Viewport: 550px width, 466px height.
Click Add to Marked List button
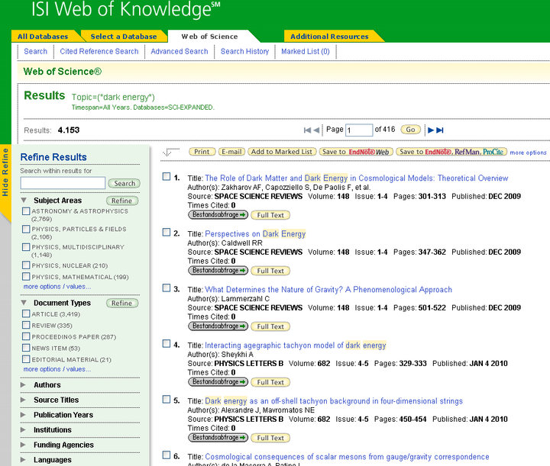pyautogui.click(x=282, y=152)
